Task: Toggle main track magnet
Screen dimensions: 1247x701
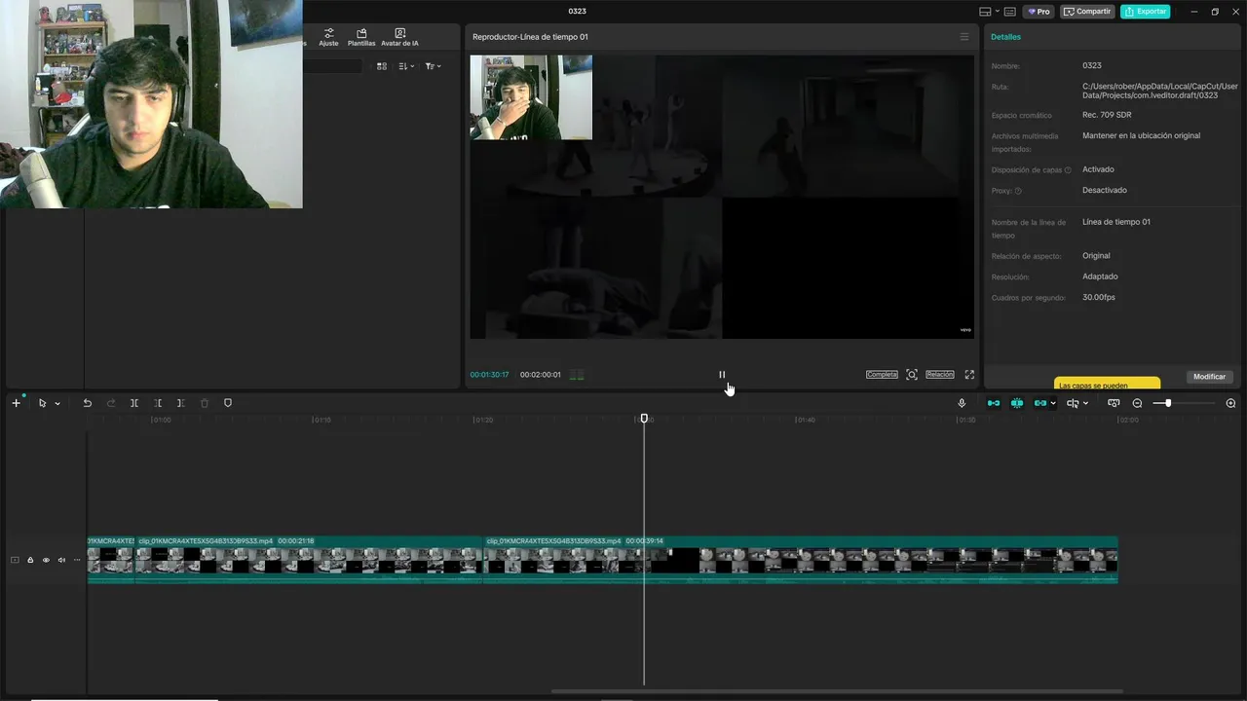Action: (994, 403)
